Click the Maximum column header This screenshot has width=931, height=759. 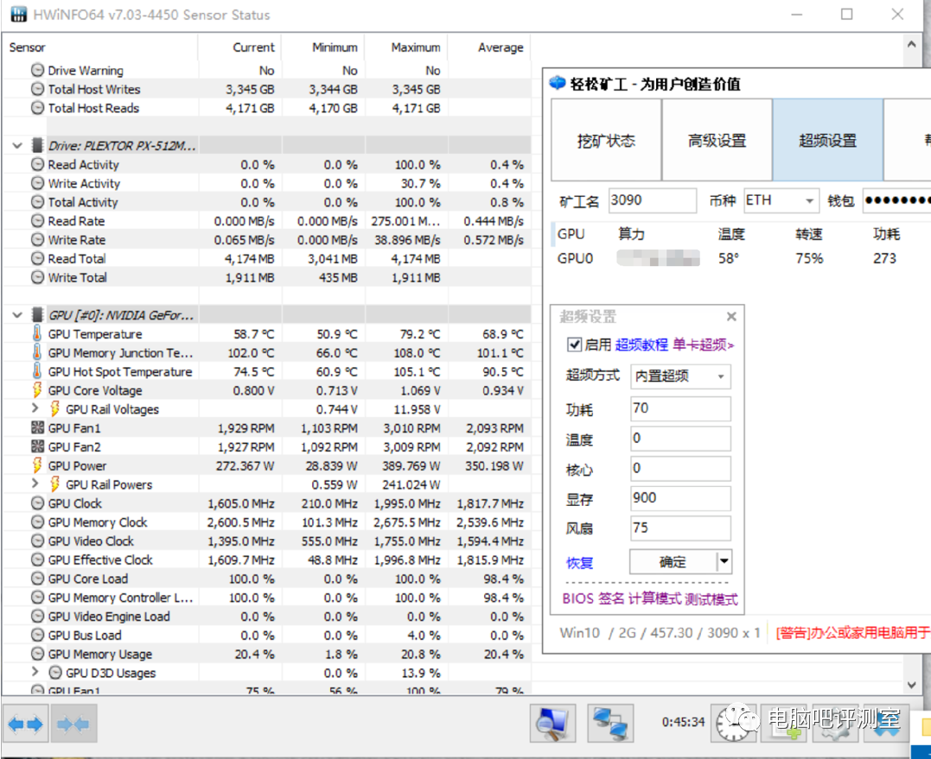coord(416,47)
